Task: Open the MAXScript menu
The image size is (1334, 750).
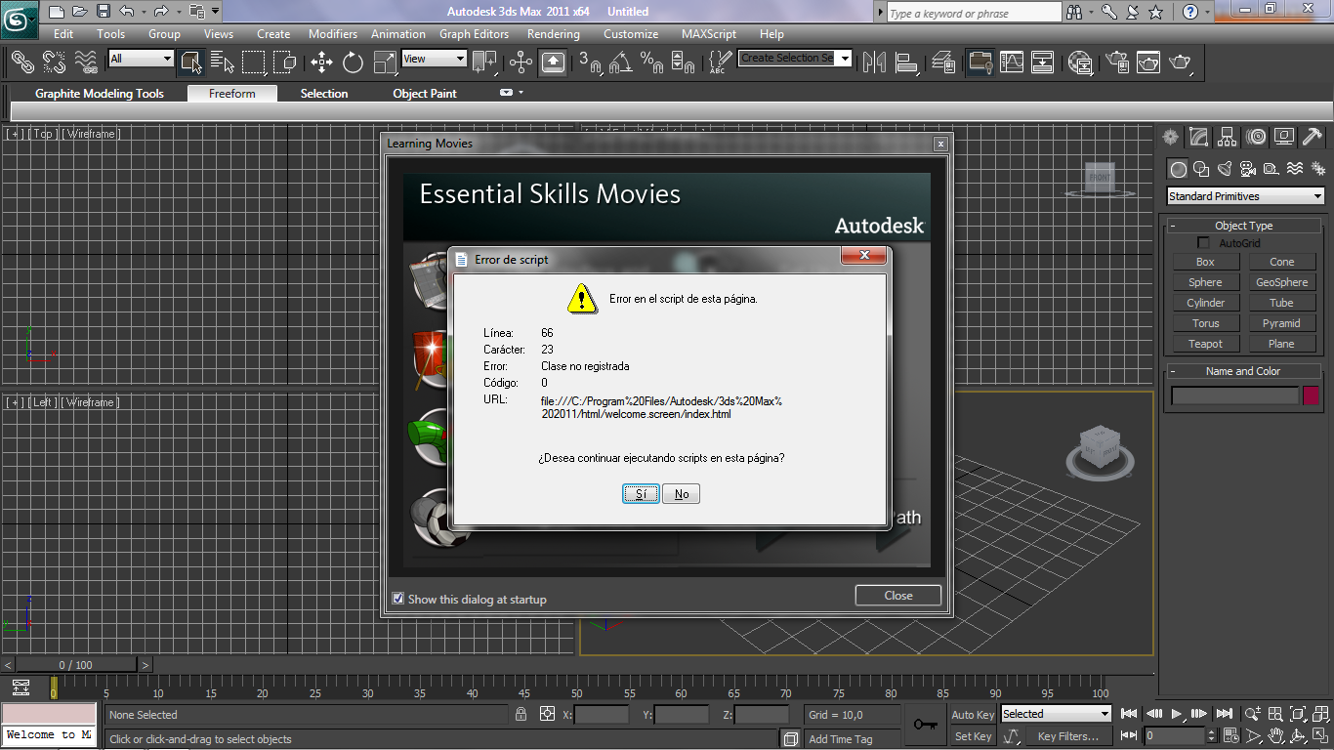Action: pos(709,33)
